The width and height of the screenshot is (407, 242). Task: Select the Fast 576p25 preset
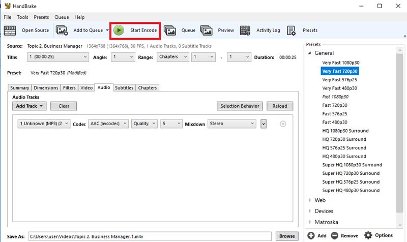335,114
